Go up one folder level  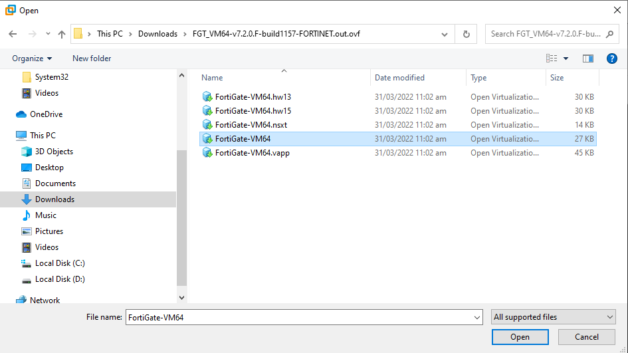pyautogui.click(x=62, y=34)
